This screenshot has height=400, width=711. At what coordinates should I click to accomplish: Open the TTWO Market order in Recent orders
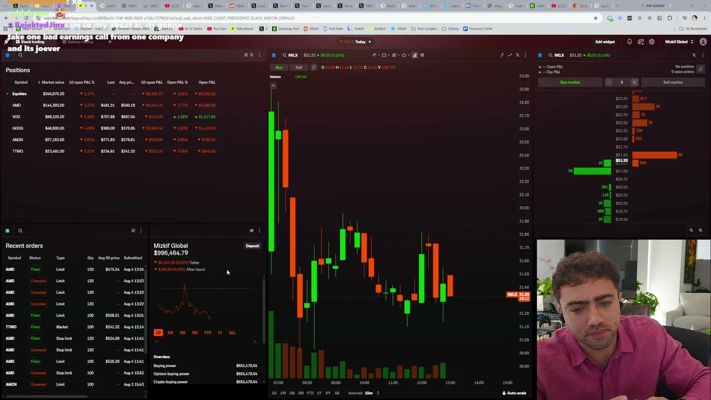(x=74, y=327)
